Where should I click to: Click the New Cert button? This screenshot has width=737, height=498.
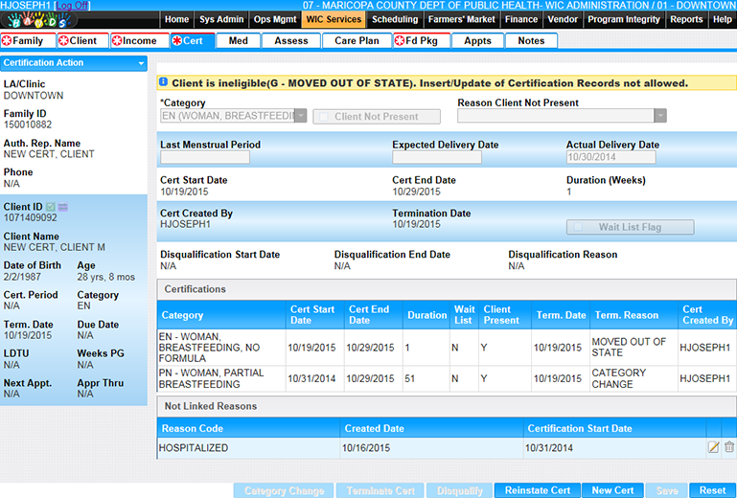(611, 490)
